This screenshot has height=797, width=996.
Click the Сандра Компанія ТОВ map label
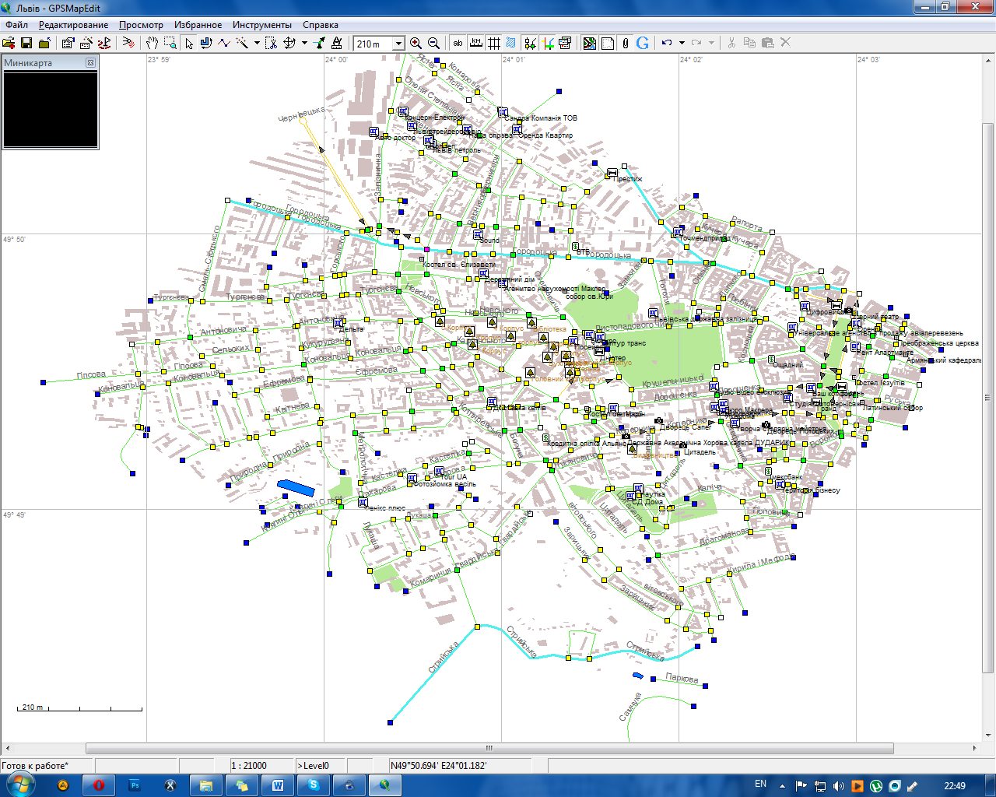[x=541, y=118]
